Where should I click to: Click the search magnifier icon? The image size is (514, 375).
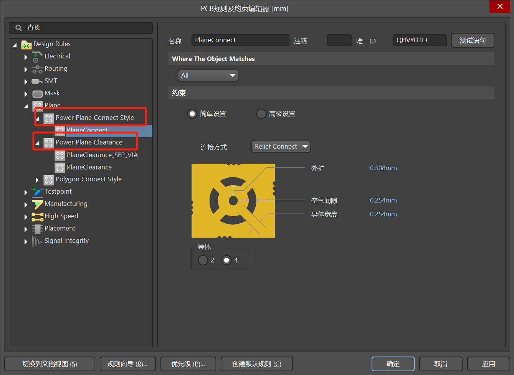point(18,28)
